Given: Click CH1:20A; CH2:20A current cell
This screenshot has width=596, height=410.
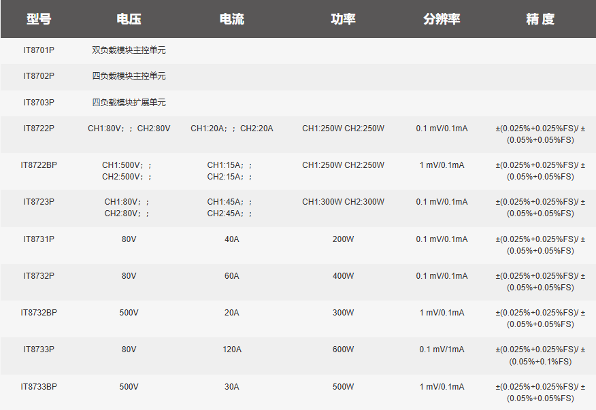Looking at the screenshot, I should point(232,129).
